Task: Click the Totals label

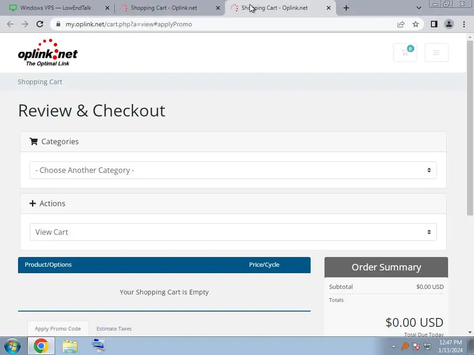Action: [336, 300]
